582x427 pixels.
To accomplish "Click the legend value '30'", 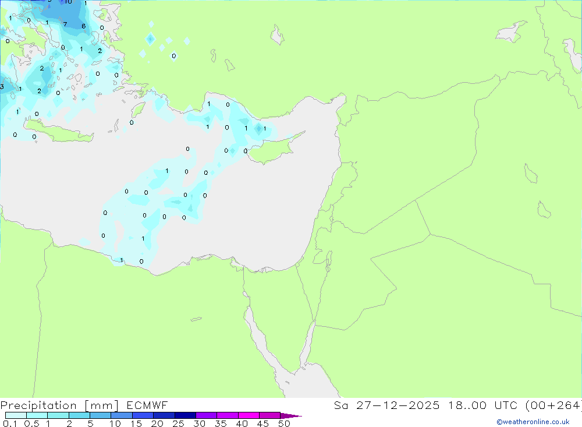I will tap(200, 424).
